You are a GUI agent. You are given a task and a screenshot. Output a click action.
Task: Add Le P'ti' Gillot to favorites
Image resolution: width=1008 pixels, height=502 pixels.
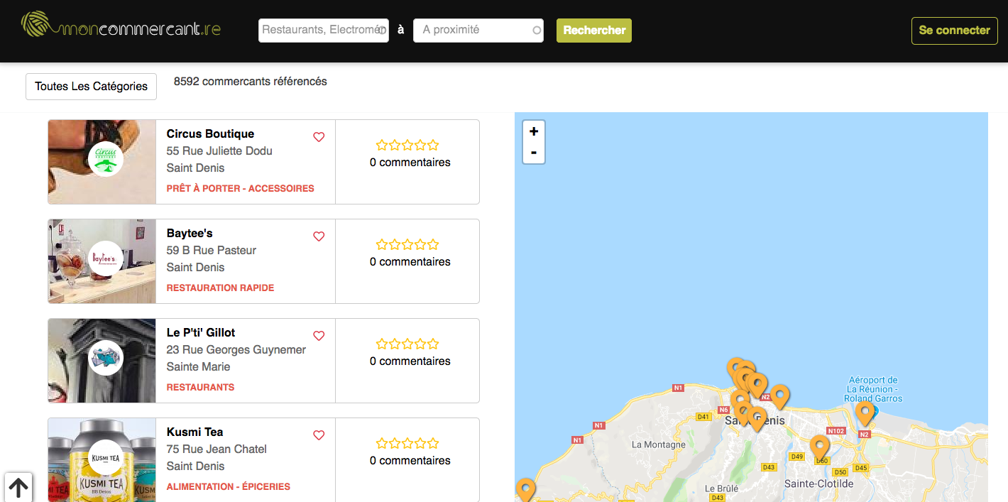click(x=319, y=336)
